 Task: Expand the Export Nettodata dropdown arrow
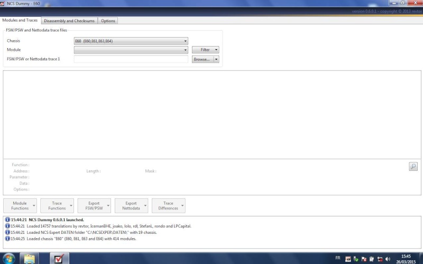tap(145, 206)
